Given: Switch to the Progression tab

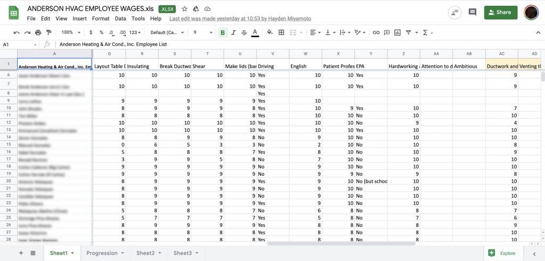Looking at the screenshot, I should click(x=105, y=253).
